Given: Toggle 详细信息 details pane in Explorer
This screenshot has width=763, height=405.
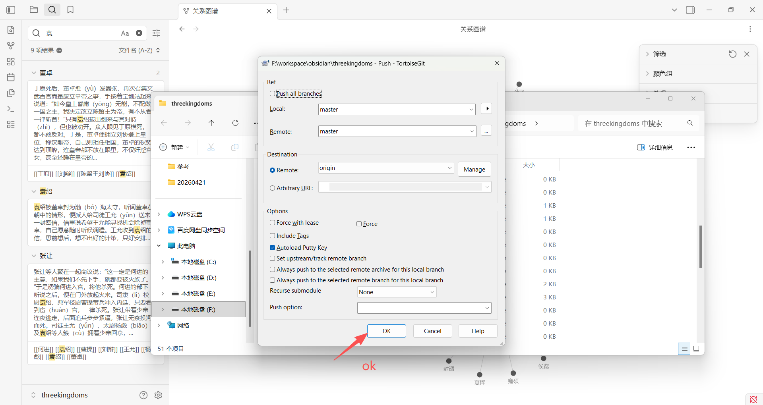Looking at the screenshot, I should point(655,147).
